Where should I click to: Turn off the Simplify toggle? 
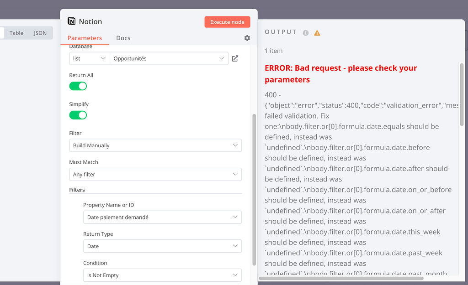point(78,115)
